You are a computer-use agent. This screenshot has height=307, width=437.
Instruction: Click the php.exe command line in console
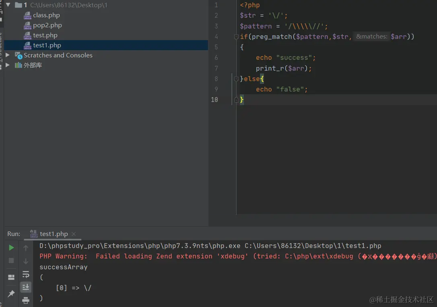(x=210, y=246)
